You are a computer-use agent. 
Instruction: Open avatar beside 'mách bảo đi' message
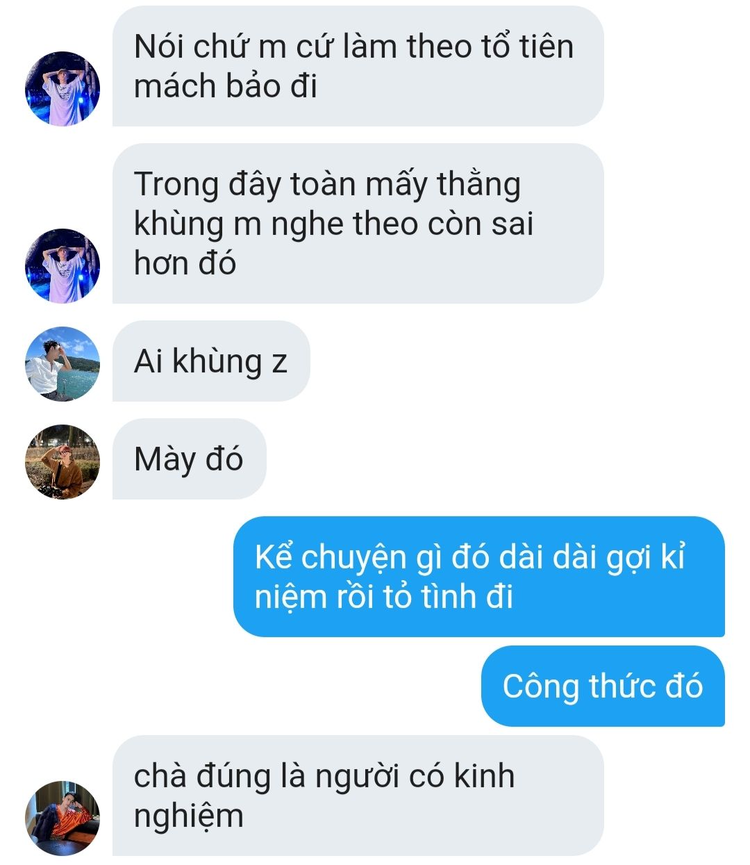click(62, 88)
